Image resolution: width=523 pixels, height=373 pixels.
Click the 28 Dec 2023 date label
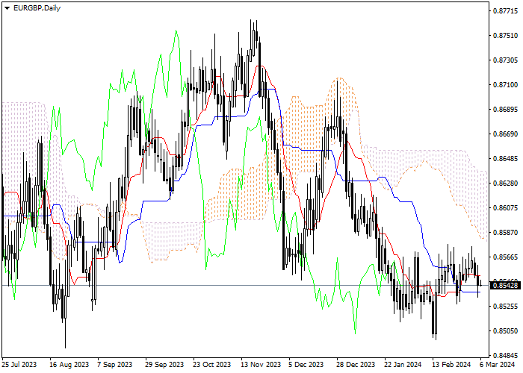tap(356, 365)
